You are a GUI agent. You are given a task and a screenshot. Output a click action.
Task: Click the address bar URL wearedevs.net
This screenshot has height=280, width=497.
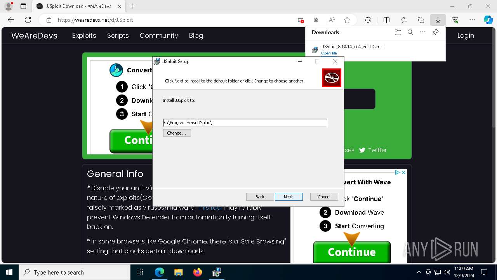(x=95, y=20)
